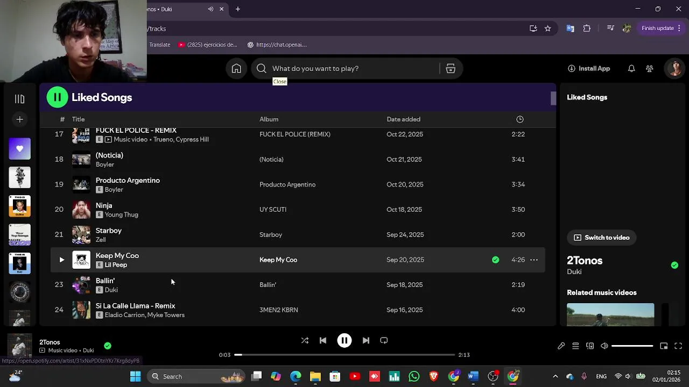Open browser Extensions puzzle icon

point(587,28)
